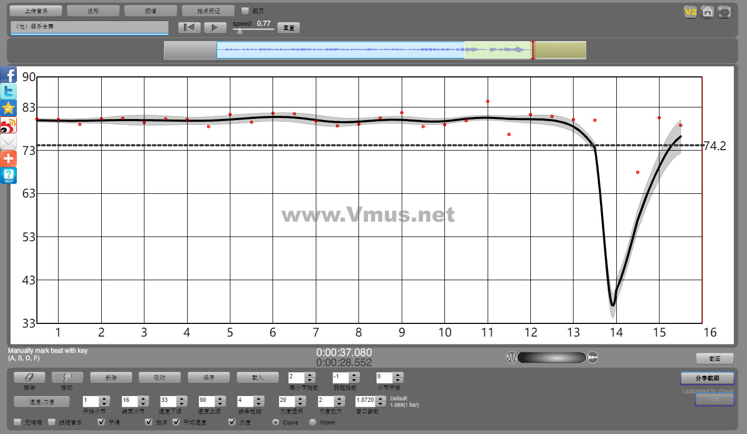Screen dimensions: 747x434
Task: Click the 上传音乐 upload music button
Action: click(36, 11)
